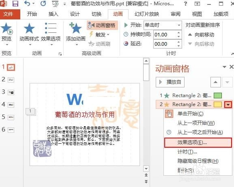Open Customize Quick Access Toolbar arrow
234x187 pixels.
[x=64, y=4]
